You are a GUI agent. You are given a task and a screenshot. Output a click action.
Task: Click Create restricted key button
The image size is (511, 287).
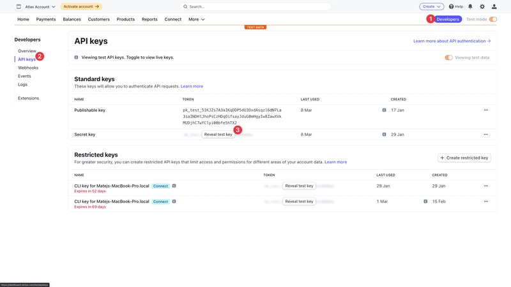click(464, 158)
